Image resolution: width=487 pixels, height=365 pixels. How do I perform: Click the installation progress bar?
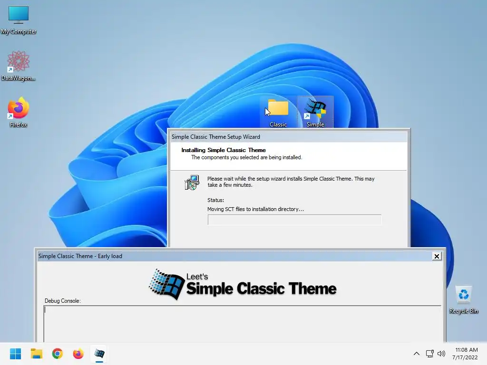(x=294, y=220)
